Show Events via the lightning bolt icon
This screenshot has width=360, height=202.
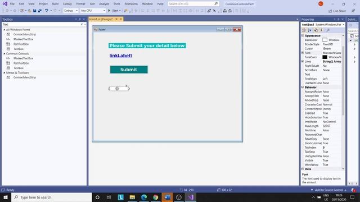(x=321, y=30)
